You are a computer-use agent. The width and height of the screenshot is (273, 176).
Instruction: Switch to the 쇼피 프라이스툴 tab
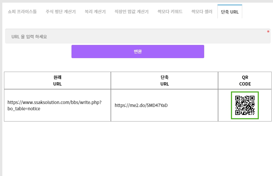pyautogui.click(x=22, y=12)
